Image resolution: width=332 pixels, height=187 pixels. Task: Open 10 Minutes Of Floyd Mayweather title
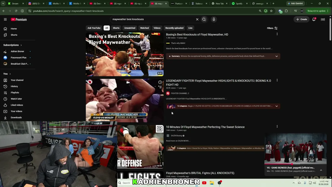(x=205, y=127)
